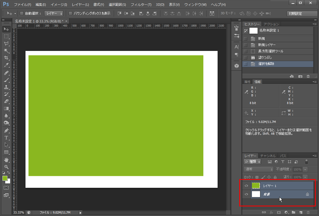The width and height of the screenshot is (319, 216).
Task: Create a new snapshot with camera icon
Action: point(300,76)
